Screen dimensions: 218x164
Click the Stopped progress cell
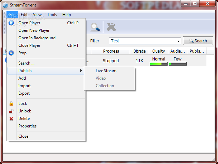111,61
